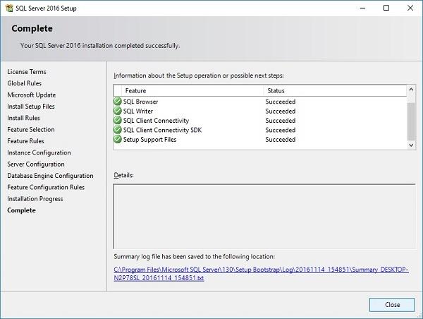This screenshot has width=423, height=319.
Task: Select Database Engine Configuration in sidebar
Action: click(x=50, y=176)
